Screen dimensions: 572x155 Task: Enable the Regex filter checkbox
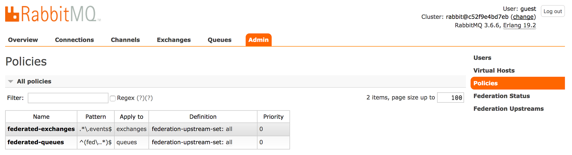[x=113, y=98]
